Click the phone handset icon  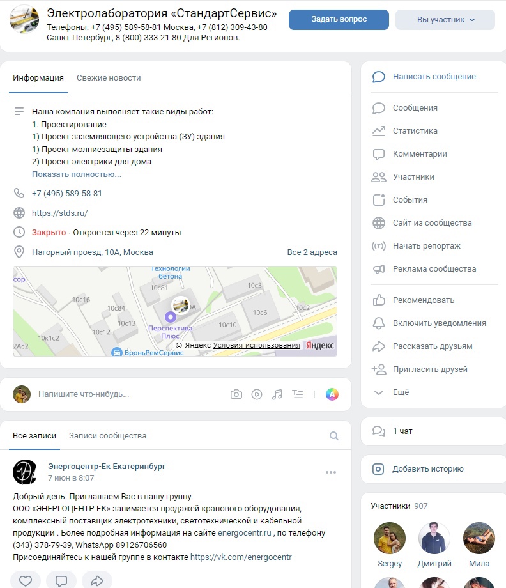coord(19,193)
